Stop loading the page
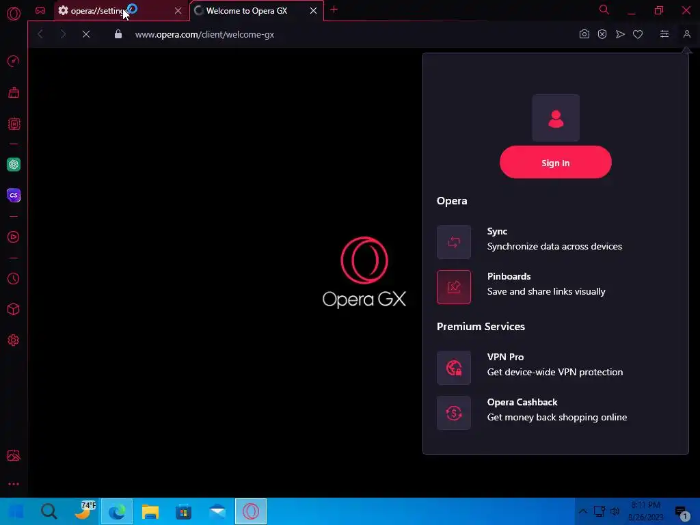This screenshot has width=700, height=525. tap(86, 34)
